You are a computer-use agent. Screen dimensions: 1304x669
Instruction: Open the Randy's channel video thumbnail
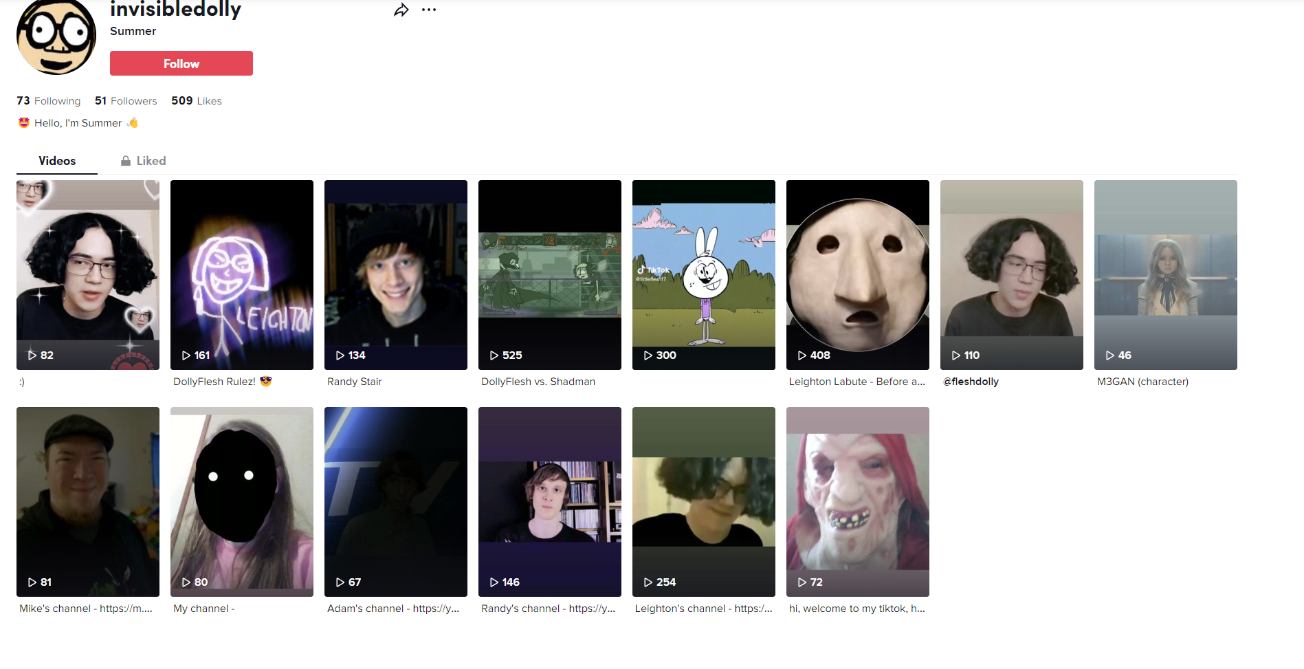[x=550, y=502]
